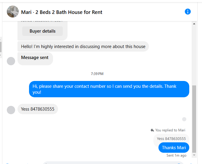202x164 pixels.
Task: Open conversation information via the blue info icon
Action: point(188,12)
